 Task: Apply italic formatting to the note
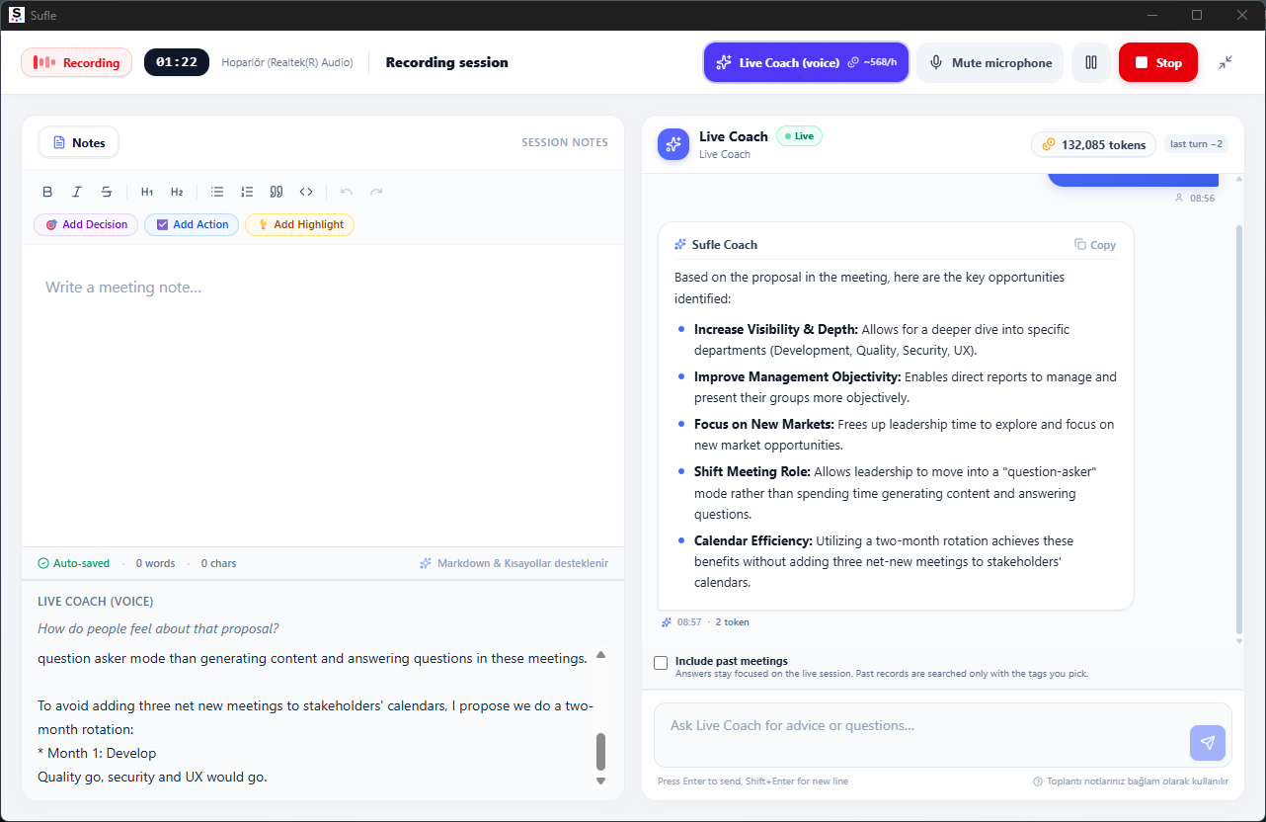point(77,192)
